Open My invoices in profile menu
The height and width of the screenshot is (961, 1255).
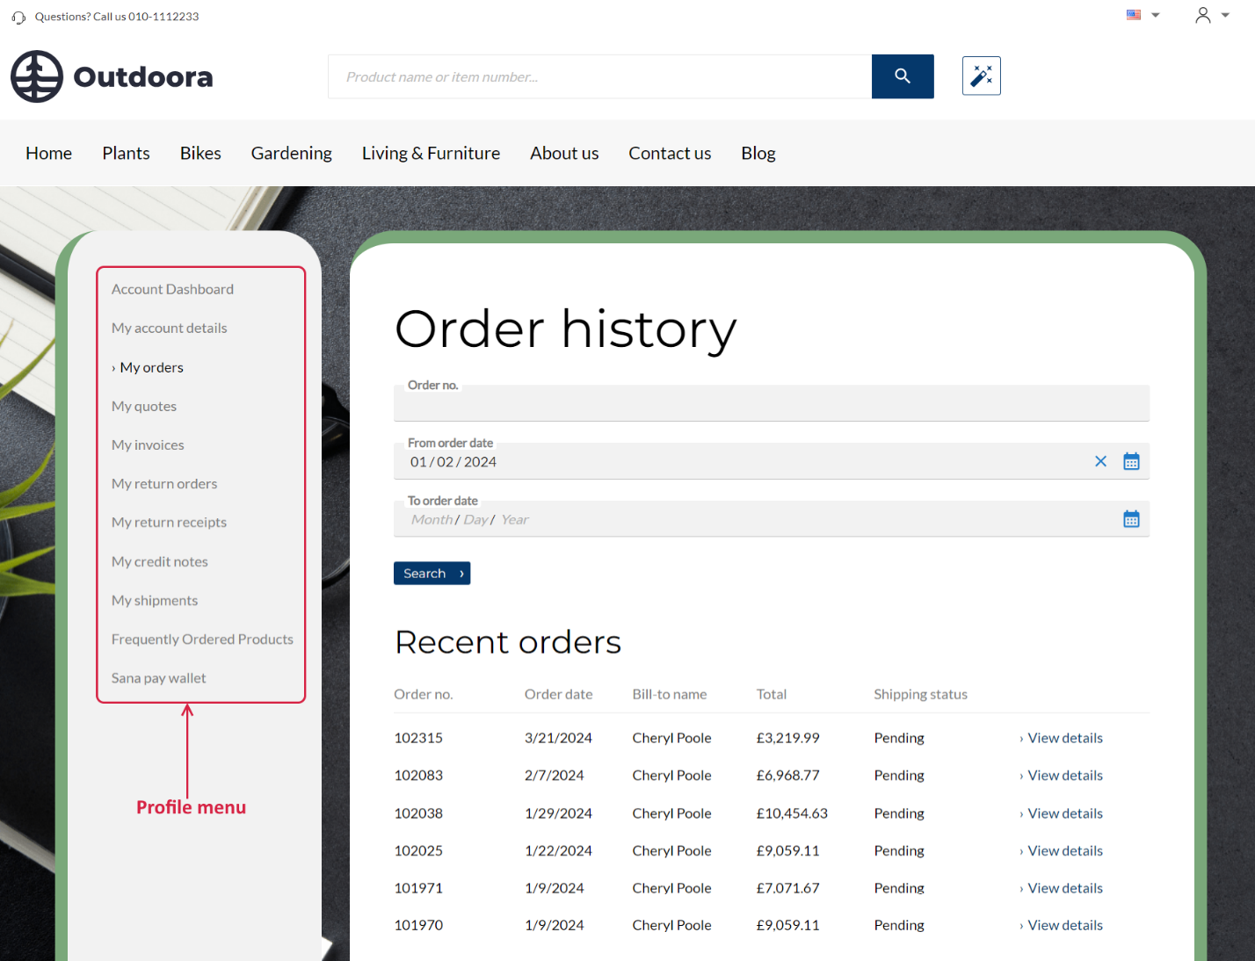tap(148, 444)
